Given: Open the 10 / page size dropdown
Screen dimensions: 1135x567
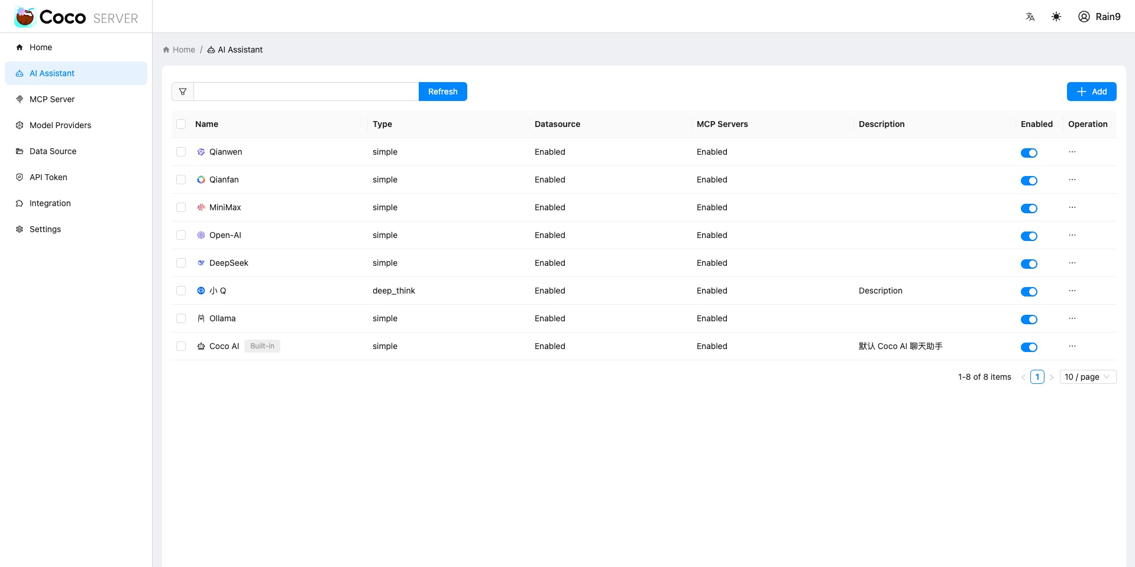Looking at the screenshot, I should tap(1088, 377).
